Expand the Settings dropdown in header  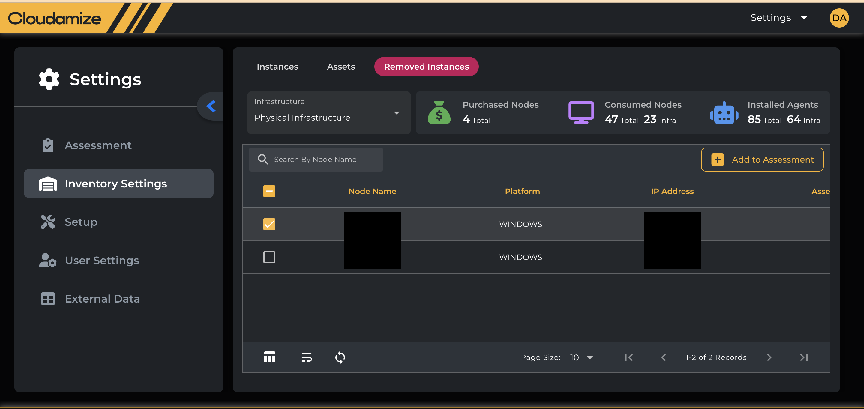pos(779,18)
